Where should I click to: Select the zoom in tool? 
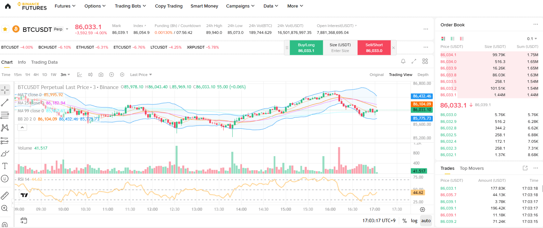[5, 208]
